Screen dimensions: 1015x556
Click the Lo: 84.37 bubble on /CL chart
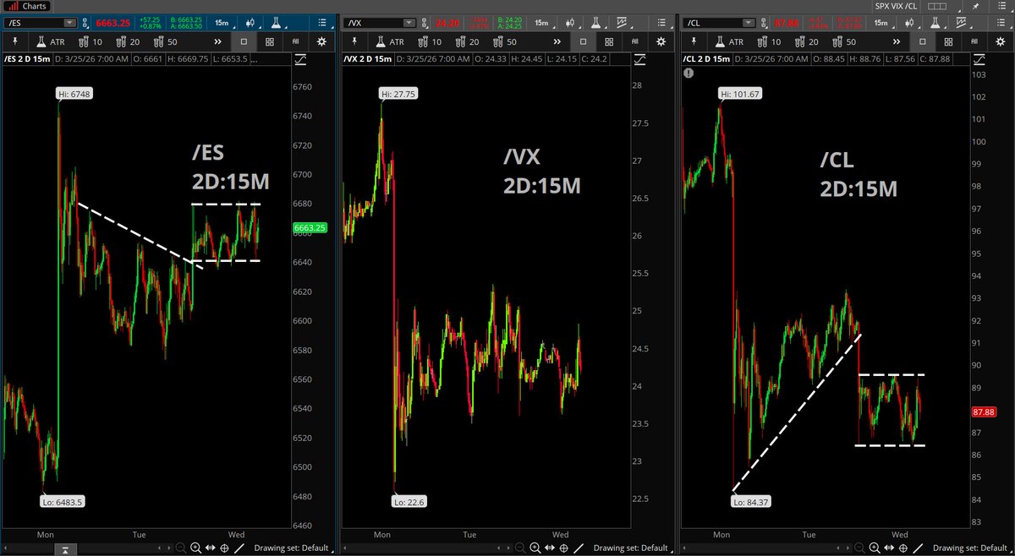click(x=750, y=501)
